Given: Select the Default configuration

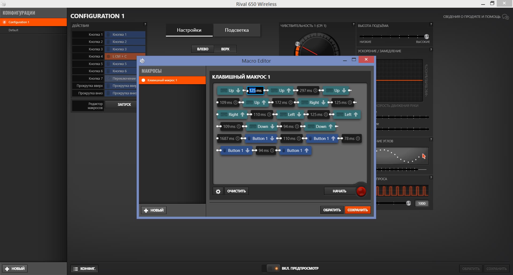Looking at the screenshot, I should (33, 30).
